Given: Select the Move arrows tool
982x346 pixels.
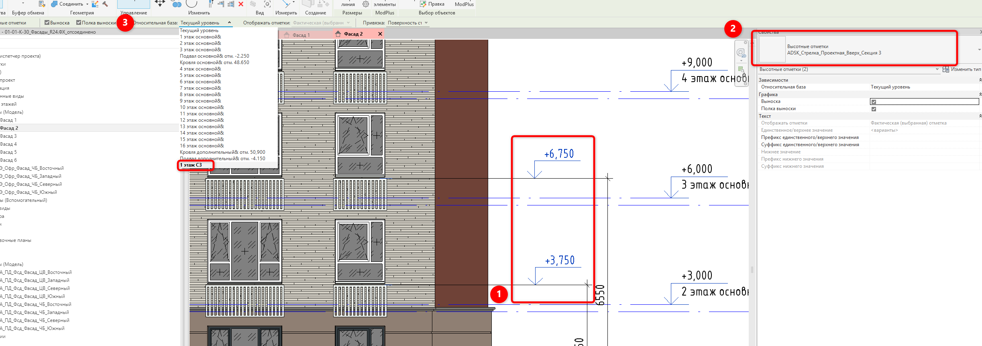Looking at the screenshot, I should point(160,3).
